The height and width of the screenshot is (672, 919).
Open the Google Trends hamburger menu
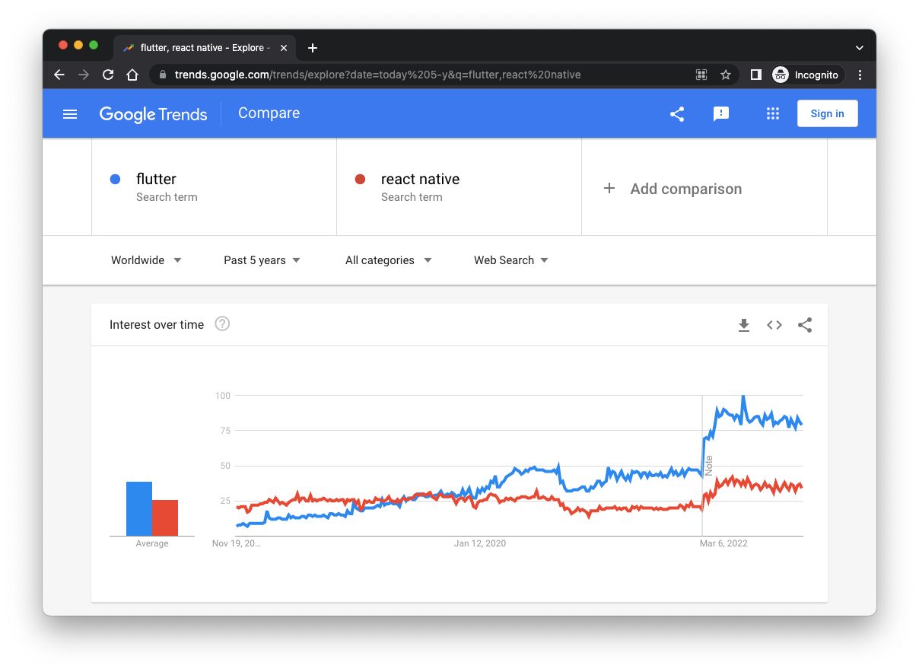click(x=70, y=114)
